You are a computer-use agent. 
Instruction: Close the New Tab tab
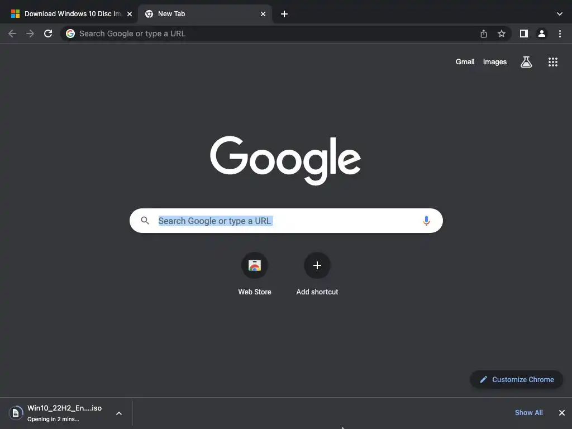point(263,14)
